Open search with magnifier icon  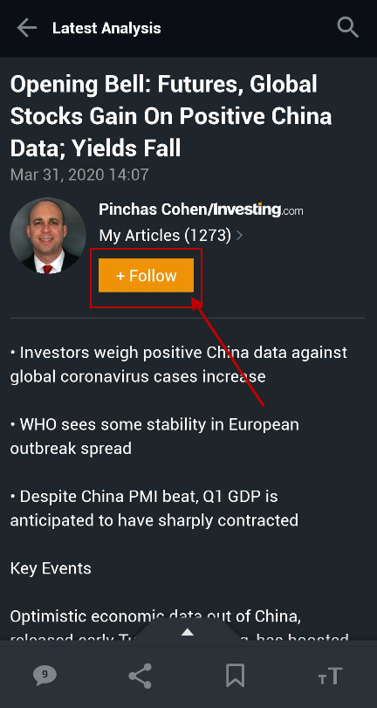coord(347,28)
